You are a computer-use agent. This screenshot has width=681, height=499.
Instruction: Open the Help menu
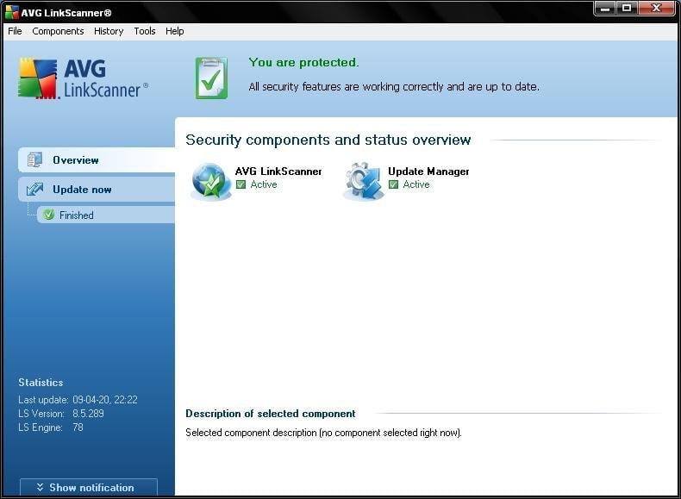(x=175, y=31)
